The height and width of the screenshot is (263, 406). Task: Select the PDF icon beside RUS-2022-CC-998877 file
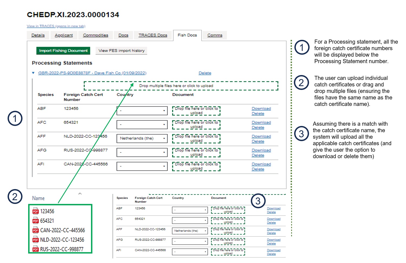(x=35, y=249)
